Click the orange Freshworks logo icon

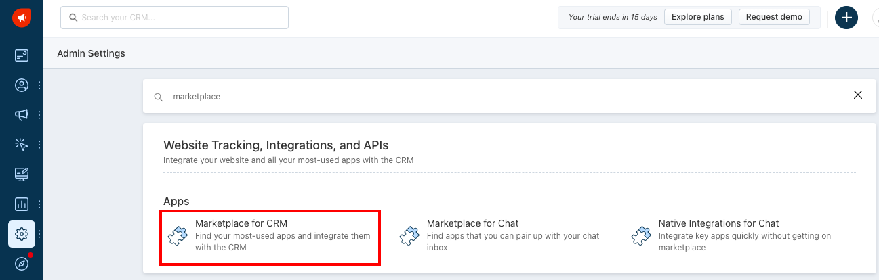click(x=22, y=18)
